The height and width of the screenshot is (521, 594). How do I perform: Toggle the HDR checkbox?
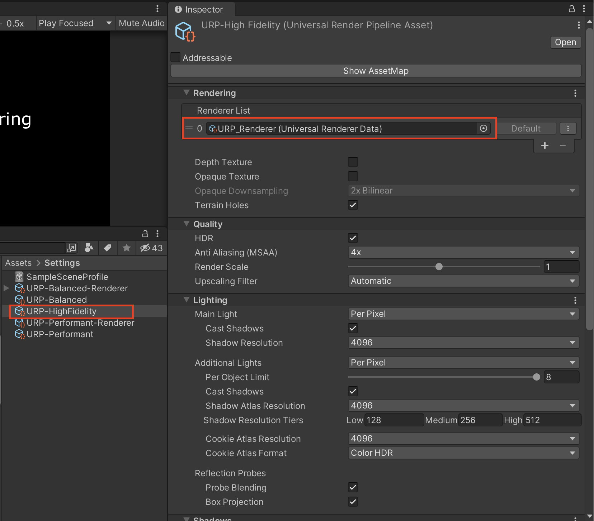(353, 238)
